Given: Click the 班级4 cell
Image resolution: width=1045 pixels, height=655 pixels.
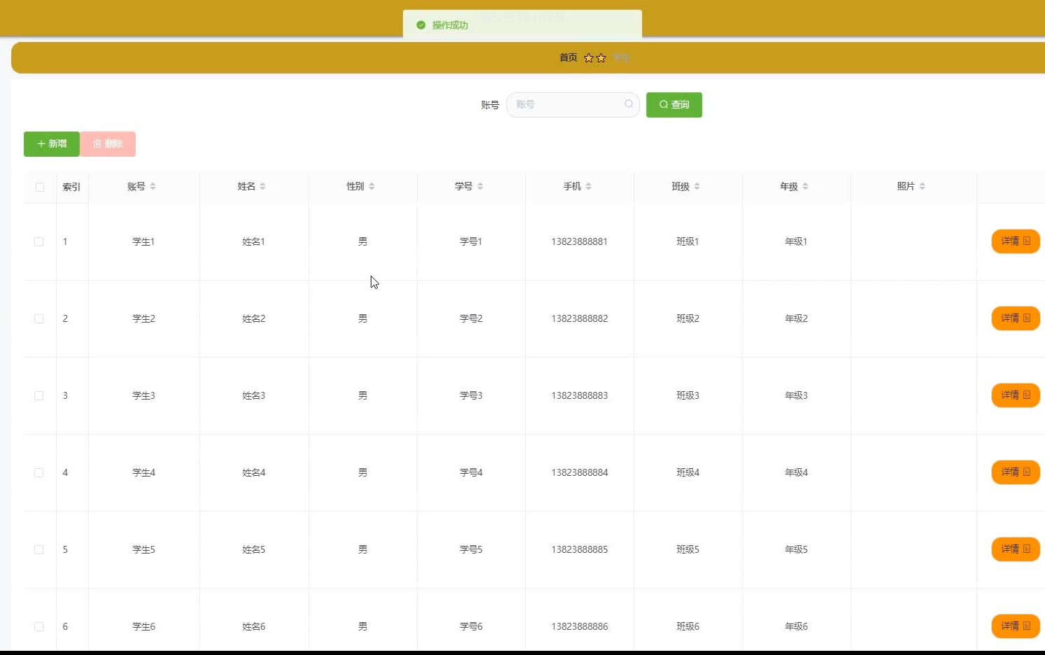Looking at the screenshot, I should click(x=688, y=472).
